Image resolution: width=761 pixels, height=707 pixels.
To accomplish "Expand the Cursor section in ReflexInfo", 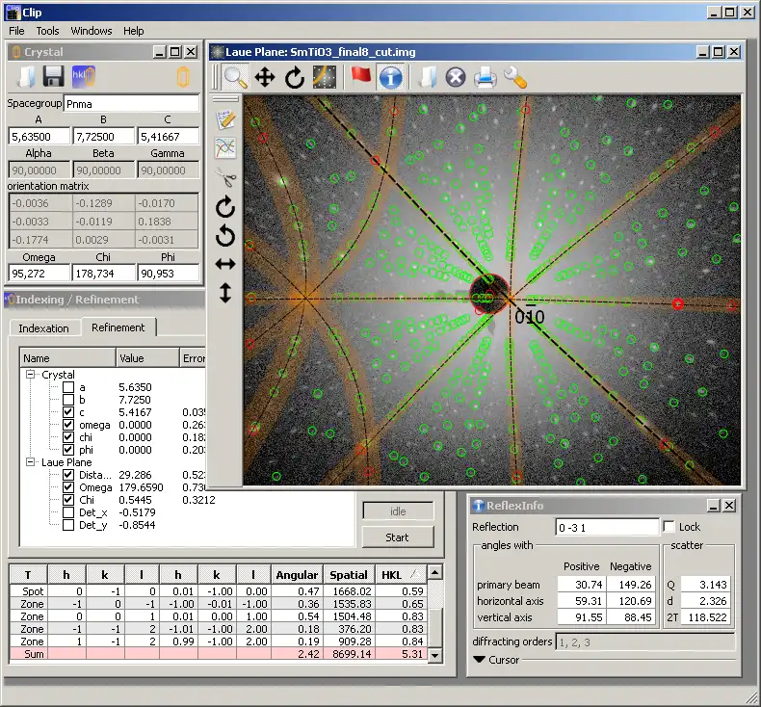I will tap(480, 660).
